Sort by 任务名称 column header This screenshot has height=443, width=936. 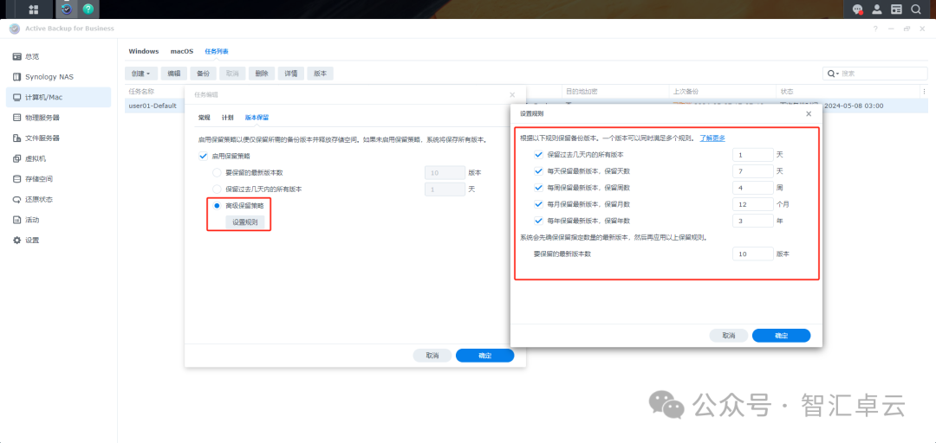tap(141, 91)
